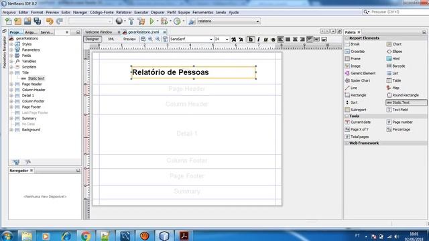Image resolution: width=429 pixels, height=241 pixels.
Task: Click the Profile Project icon
Action: 177,21
